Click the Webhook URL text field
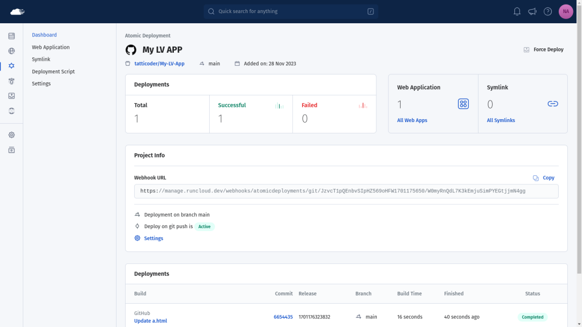Viewport: 582px width, 327px height. click(x=346, y=191)
